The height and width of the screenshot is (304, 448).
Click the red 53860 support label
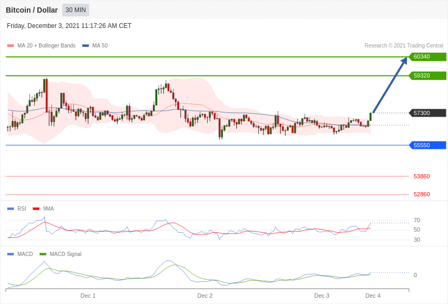[422, 176]
